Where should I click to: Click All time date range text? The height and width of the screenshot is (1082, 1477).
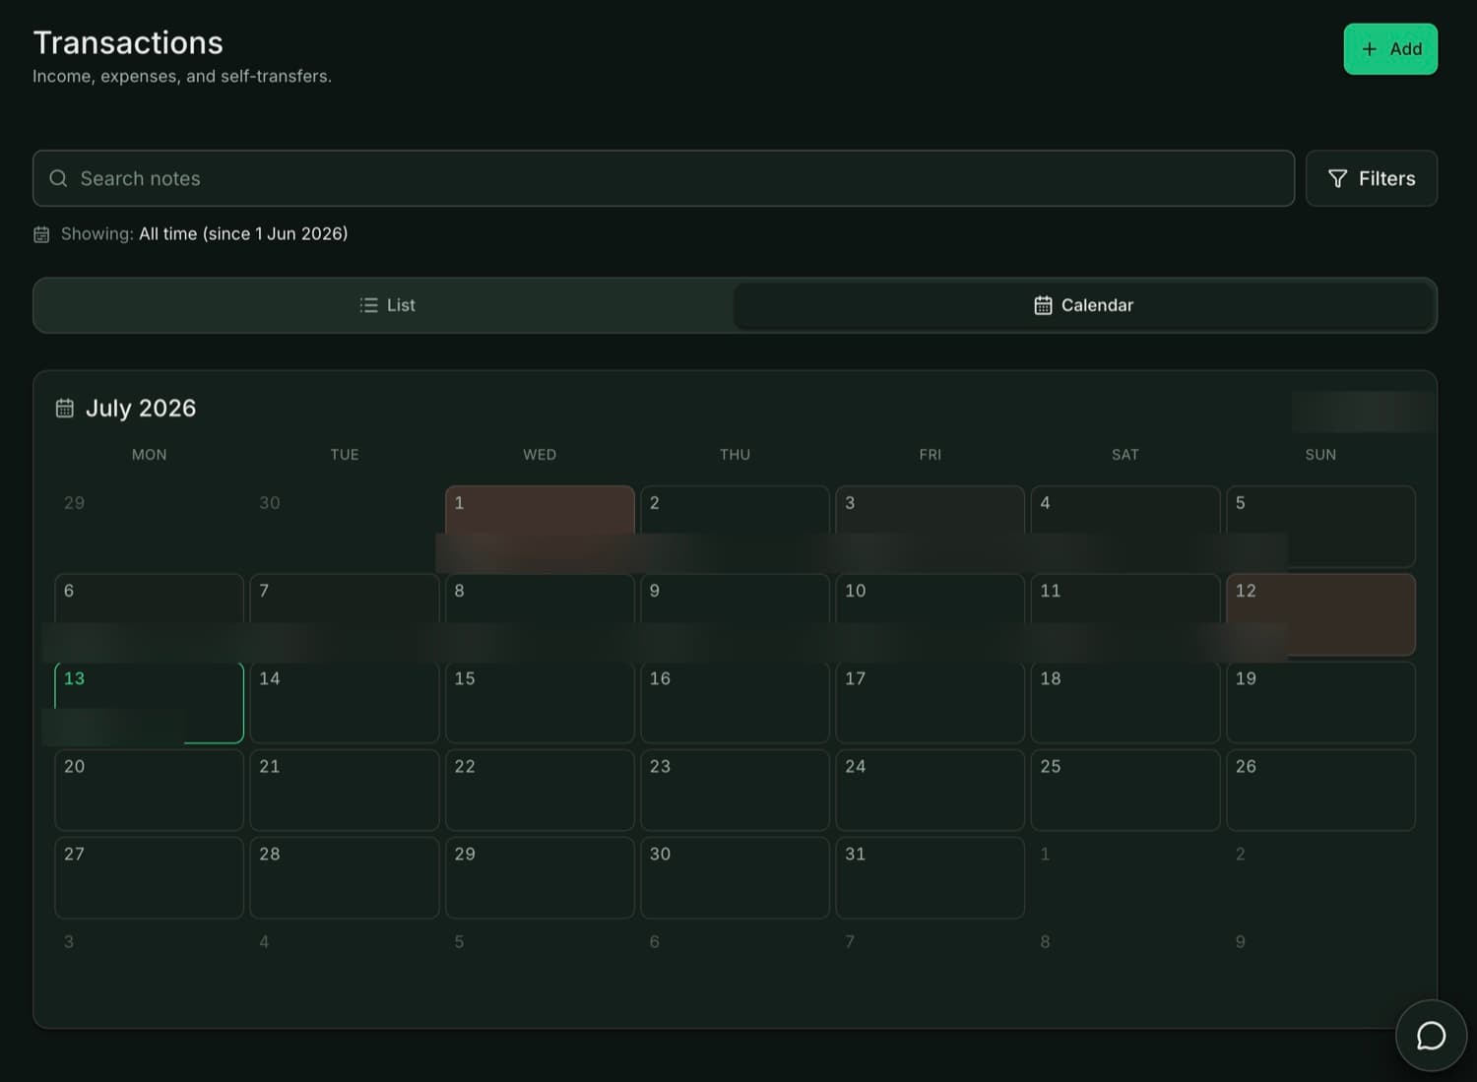tap(243, 233)
